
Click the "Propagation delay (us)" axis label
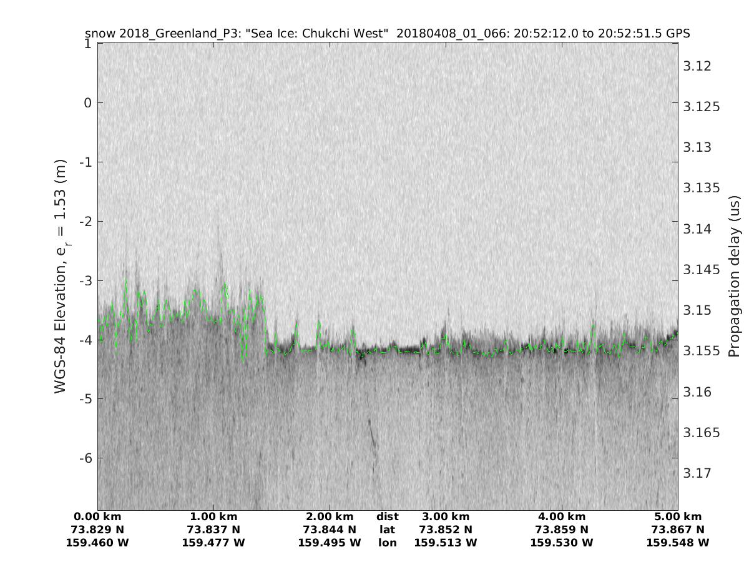(x=733, y=275)
